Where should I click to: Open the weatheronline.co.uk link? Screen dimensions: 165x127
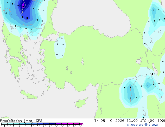point(143,125)
